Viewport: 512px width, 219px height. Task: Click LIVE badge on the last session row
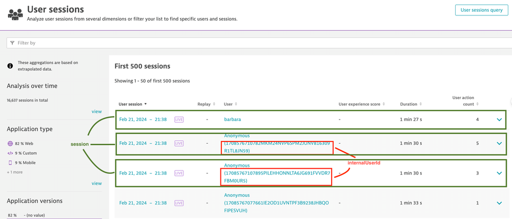(179, 203)
